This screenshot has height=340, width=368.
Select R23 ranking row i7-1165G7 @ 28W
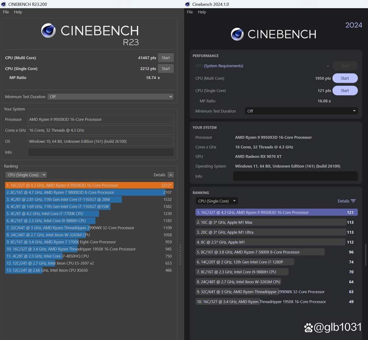[89, 200]
